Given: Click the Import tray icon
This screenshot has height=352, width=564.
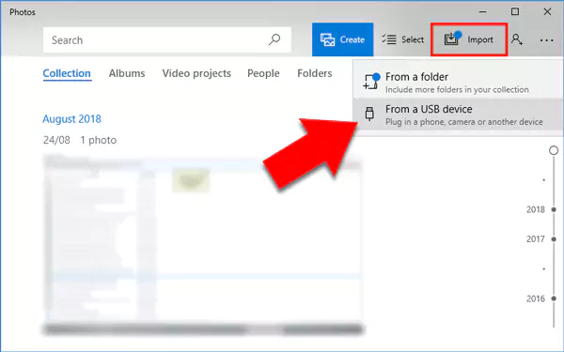Looking at the screenshot, I should pyautogui.click(x=451, y=38).
